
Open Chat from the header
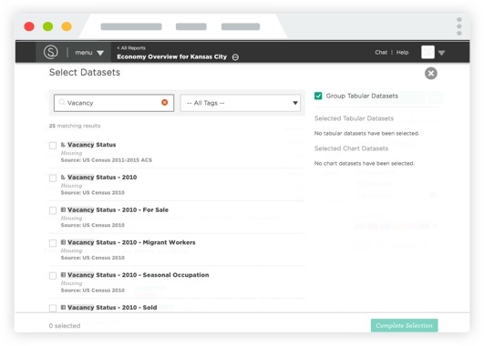click(x=381, y=53)
